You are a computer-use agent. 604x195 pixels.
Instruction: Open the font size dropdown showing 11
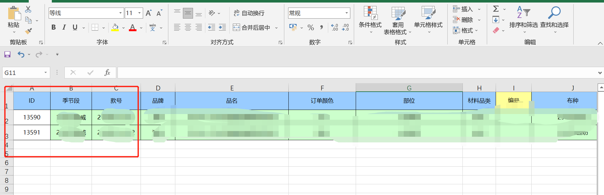[x=139, y=13]
